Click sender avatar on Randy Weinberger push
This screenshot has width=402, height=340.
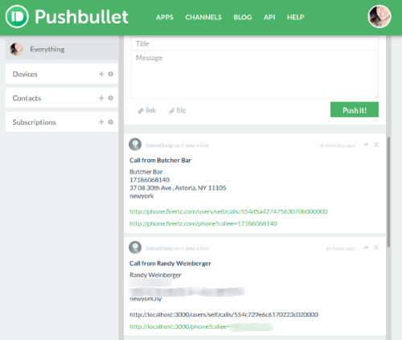[135, 248]
